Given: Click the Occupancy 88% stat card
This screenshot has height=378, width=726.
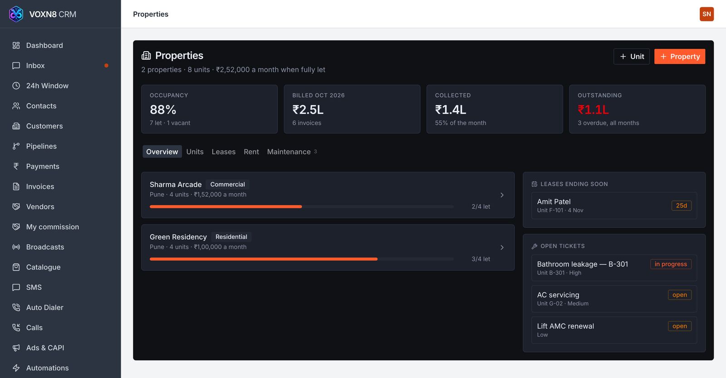Looking at the screenshot, I should (x=209, y=109).
